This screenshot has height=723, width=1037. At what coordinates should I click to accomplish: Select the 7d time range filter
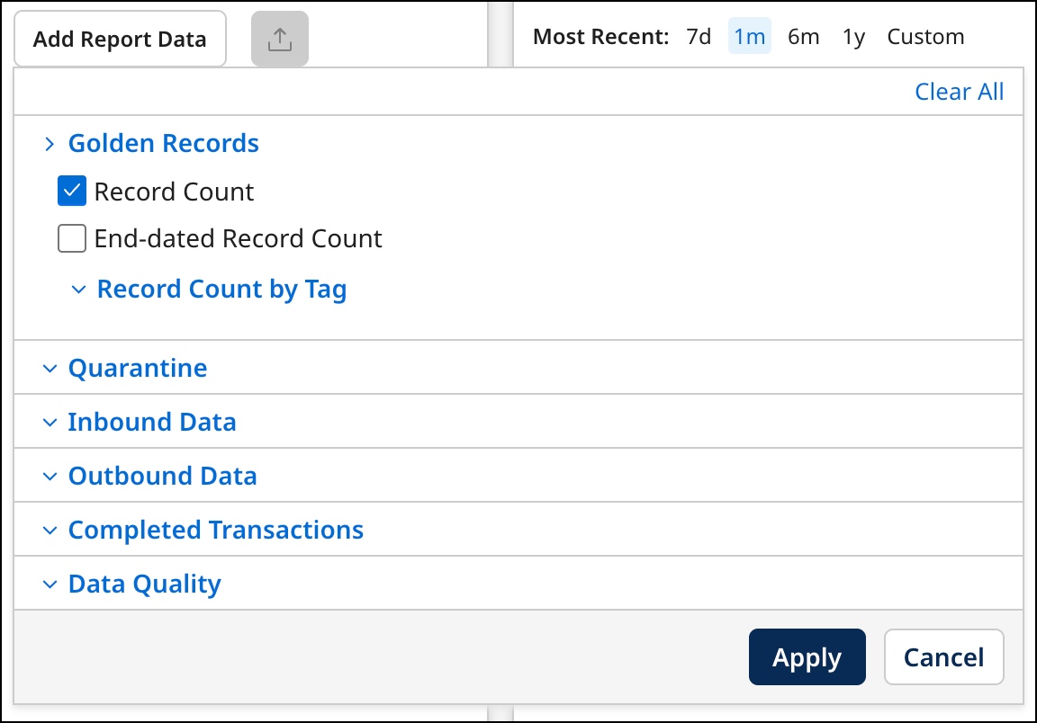698,36
